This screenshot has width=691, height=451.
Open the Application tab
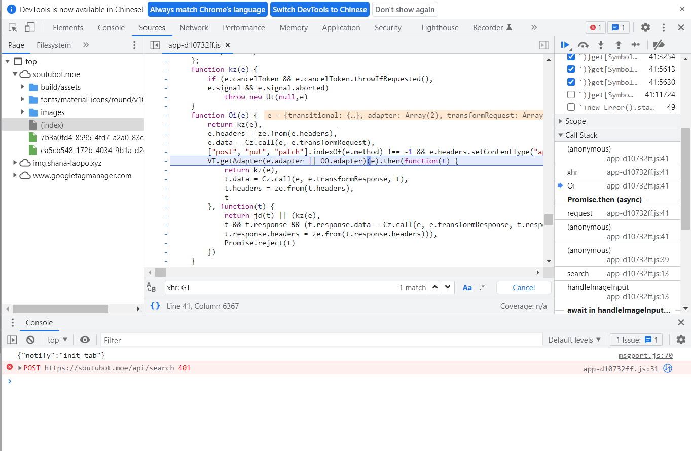click(x=341, y=28)
